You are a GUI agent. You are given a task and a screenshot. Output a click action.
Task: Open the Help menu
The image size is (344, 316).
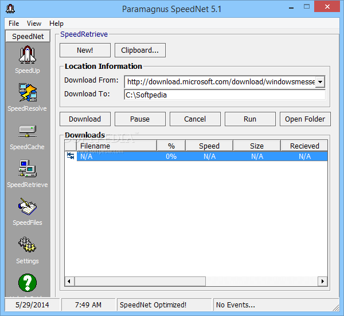click(56, 24)
